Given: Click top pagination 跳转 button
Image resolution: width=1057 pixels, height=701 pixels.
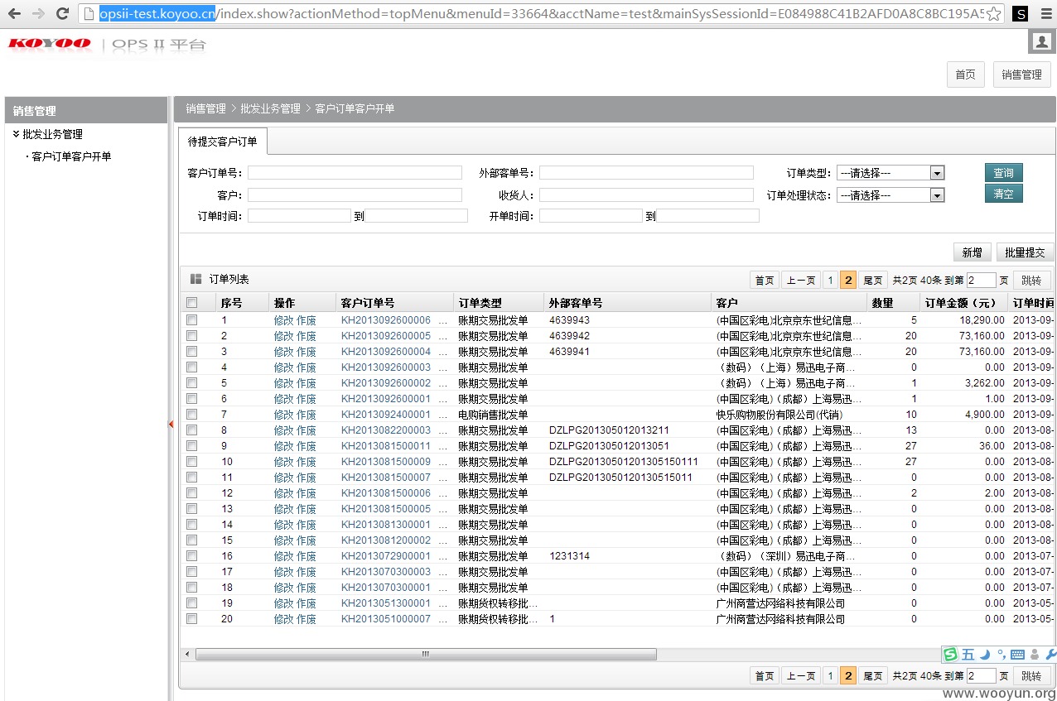Looking at the screenshot, I should click(1031, 281).
